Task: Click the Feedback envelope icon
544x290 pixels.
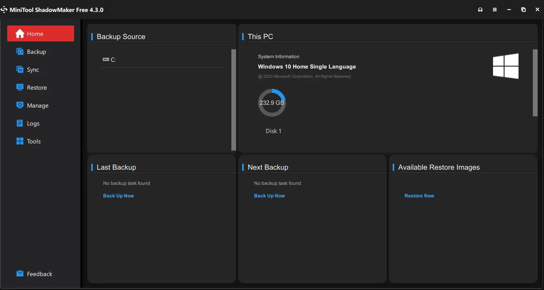Action: (x=19, y=273)
